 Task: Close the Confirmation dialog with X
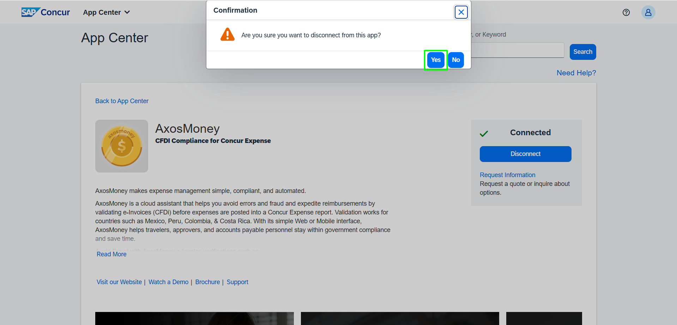pos(461,12)
